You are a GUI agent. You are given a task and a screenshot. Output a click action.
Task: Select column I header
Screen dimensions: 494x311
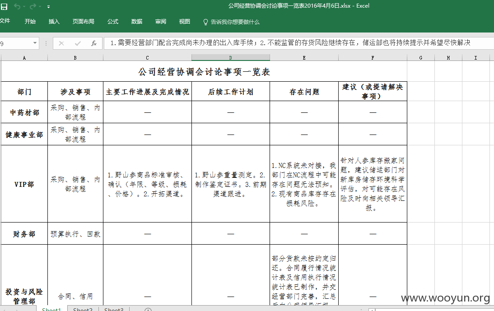(x=476, y=58)
